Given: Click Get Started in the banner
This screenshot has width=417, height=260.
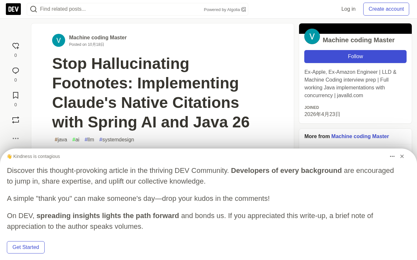Looking at the screenshot, I should point(26,247).
